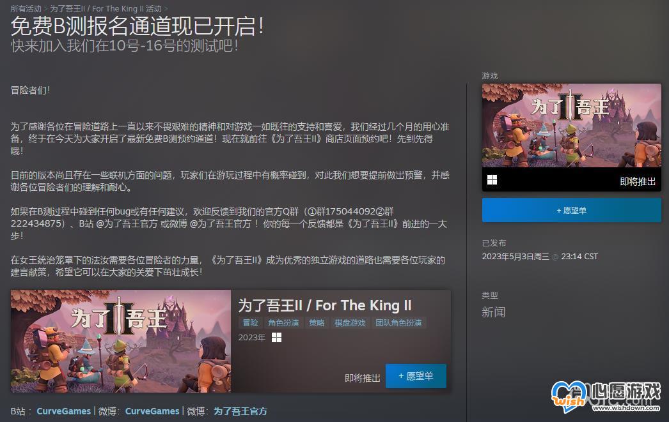Select the 棋盘游戏 tag
The width and height of the screenshot is (669, 422).
pyautogui.click(x=350, y=323)
